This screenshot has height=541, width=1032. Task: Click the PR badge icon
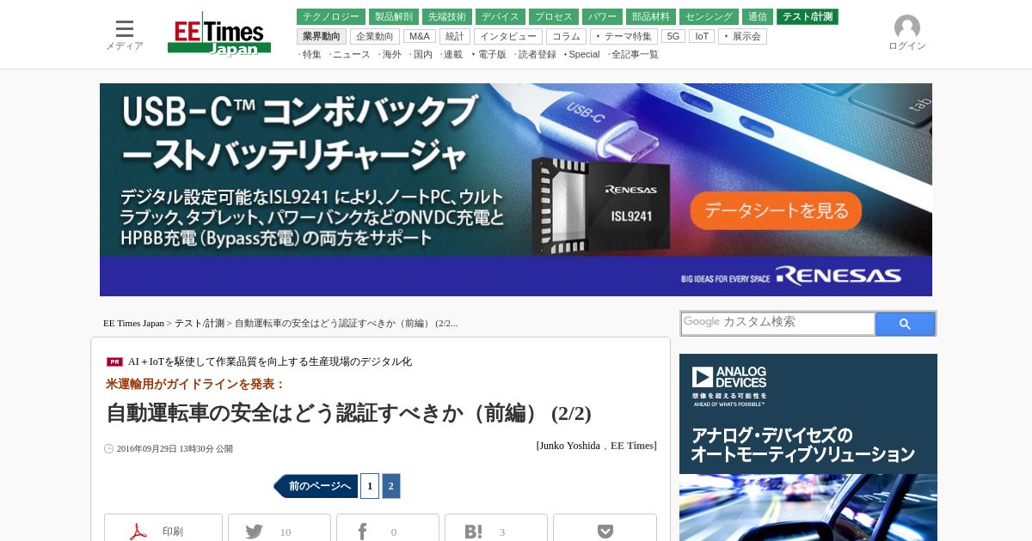click(x=114, y=362)
